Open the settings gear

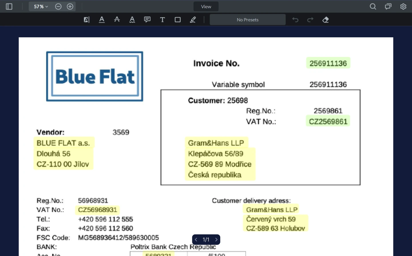403,6
